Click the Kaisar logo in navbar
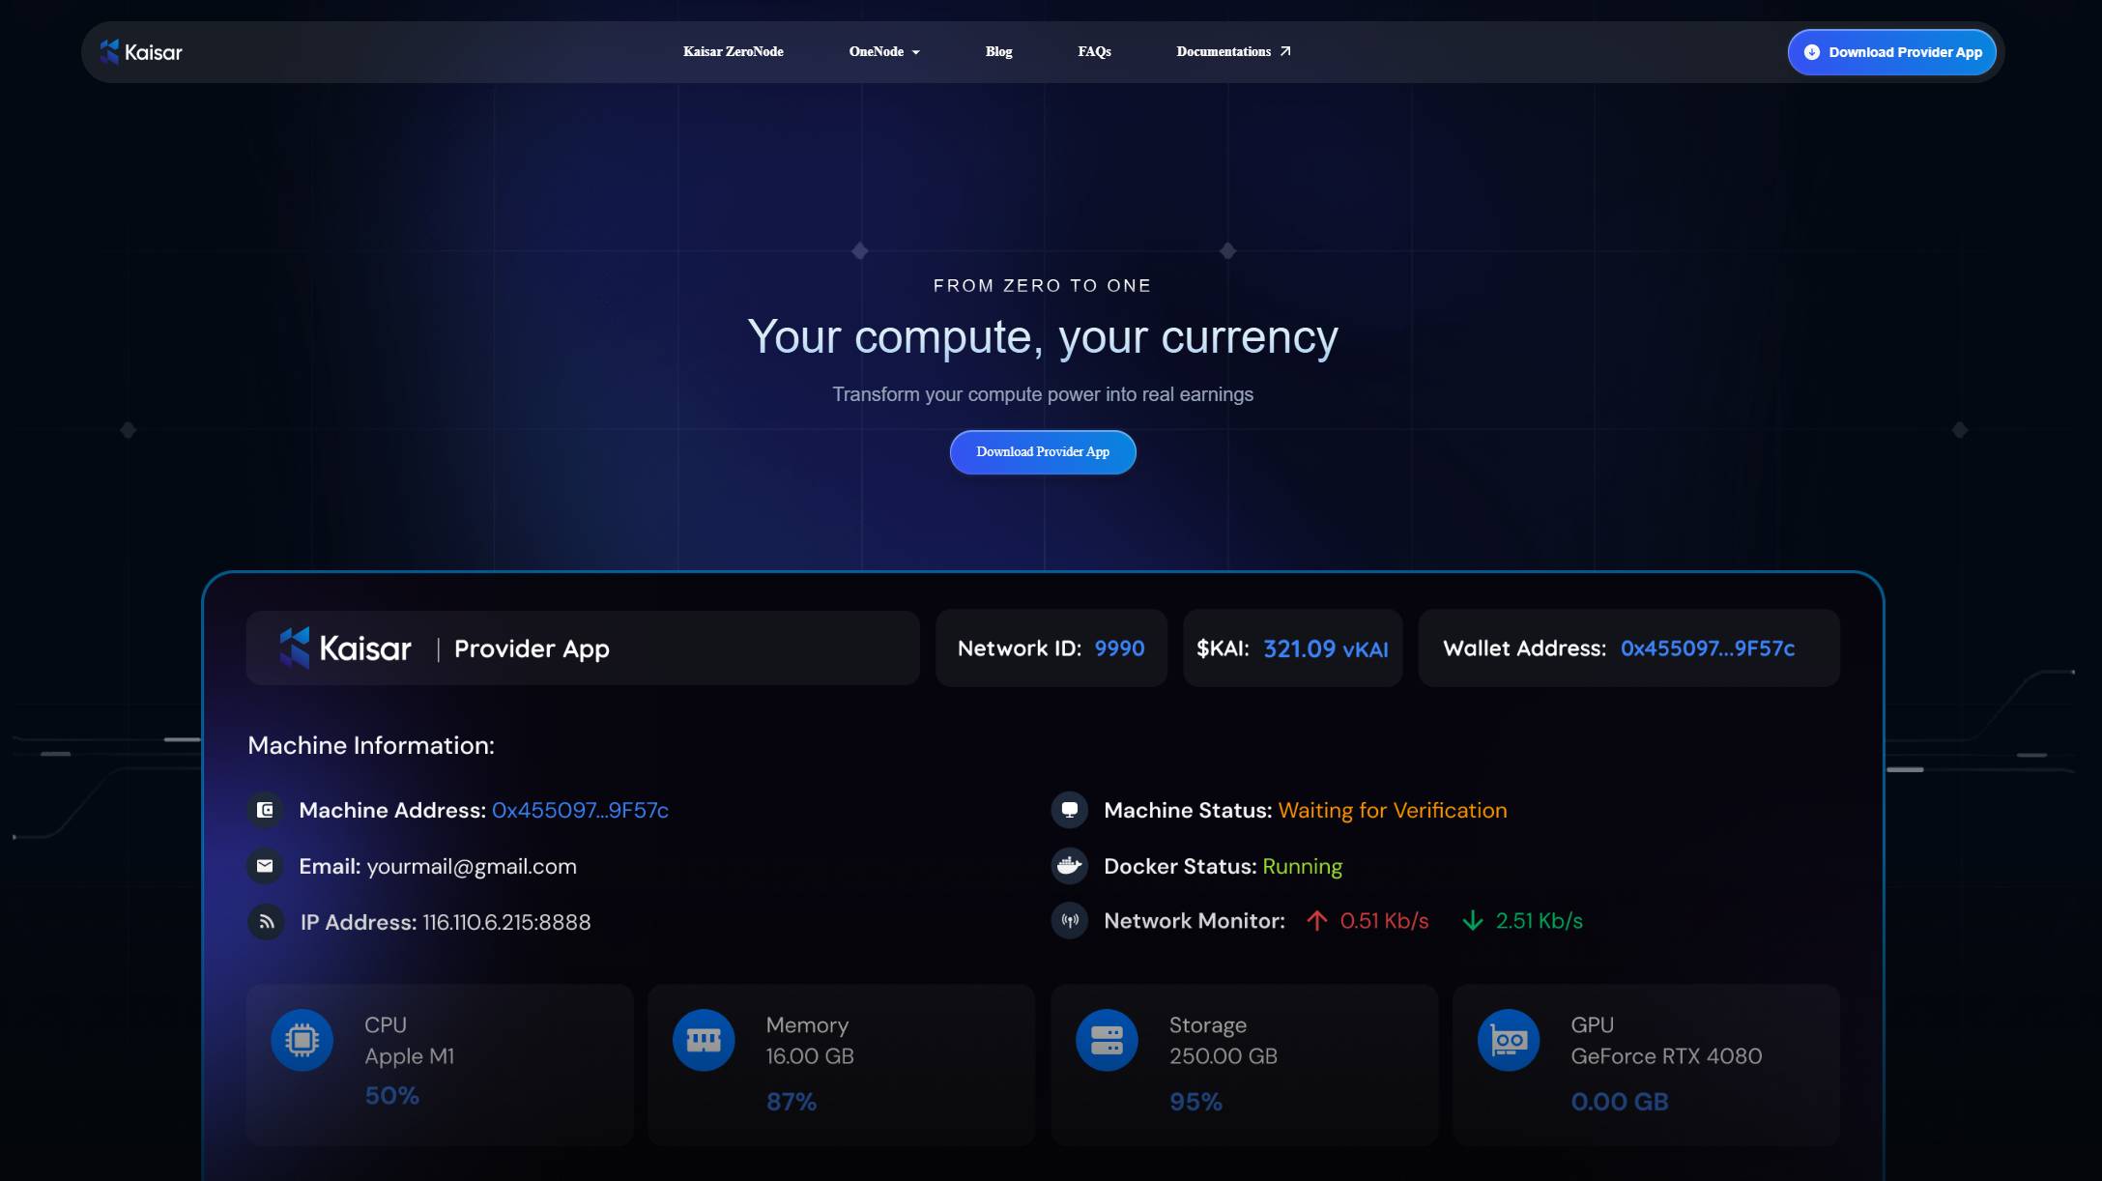 (x=141, y=52)
